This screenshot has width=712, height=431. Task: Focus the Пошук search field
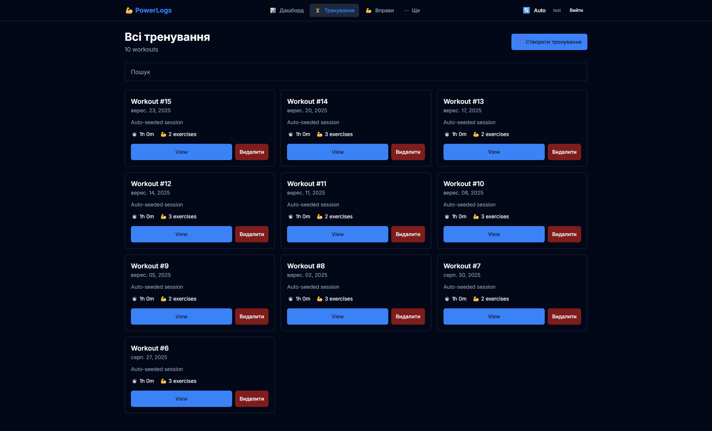click(356, 72)
